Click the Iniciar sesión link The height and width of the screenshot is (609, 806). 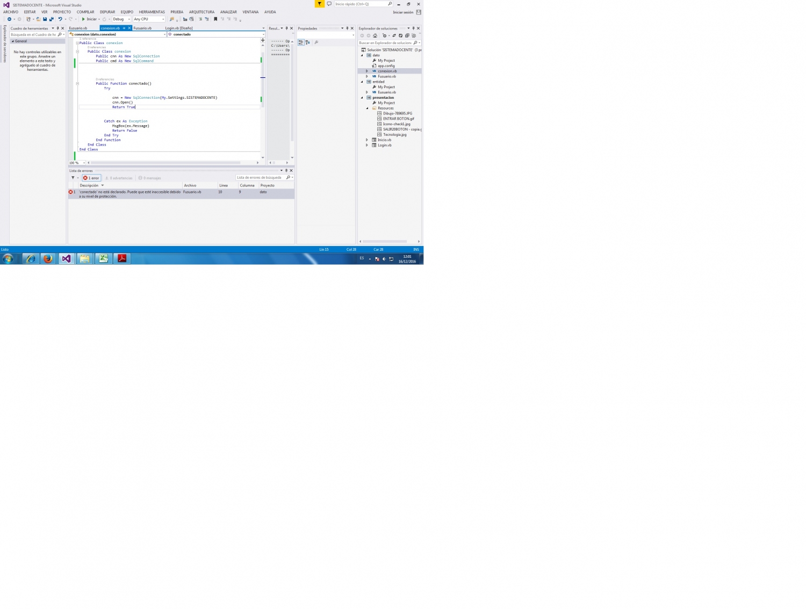click(x=403, y=12)
